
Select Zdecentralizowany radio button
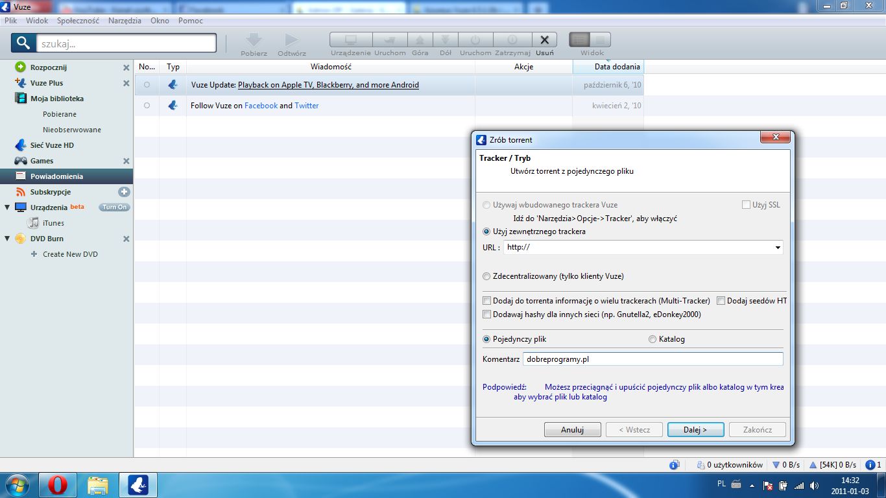tap(486, 276)
